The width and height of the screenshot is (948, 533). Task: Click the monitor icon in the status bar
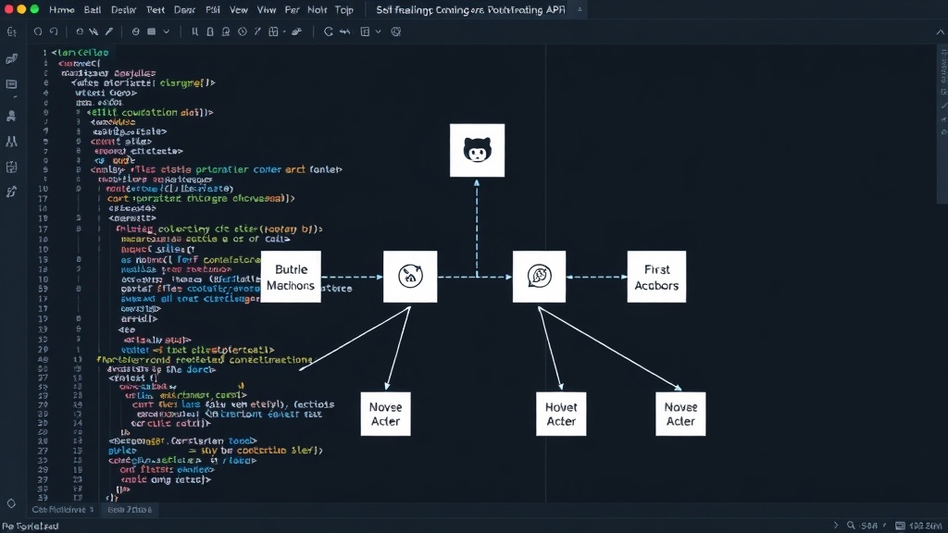click(900, 526)
